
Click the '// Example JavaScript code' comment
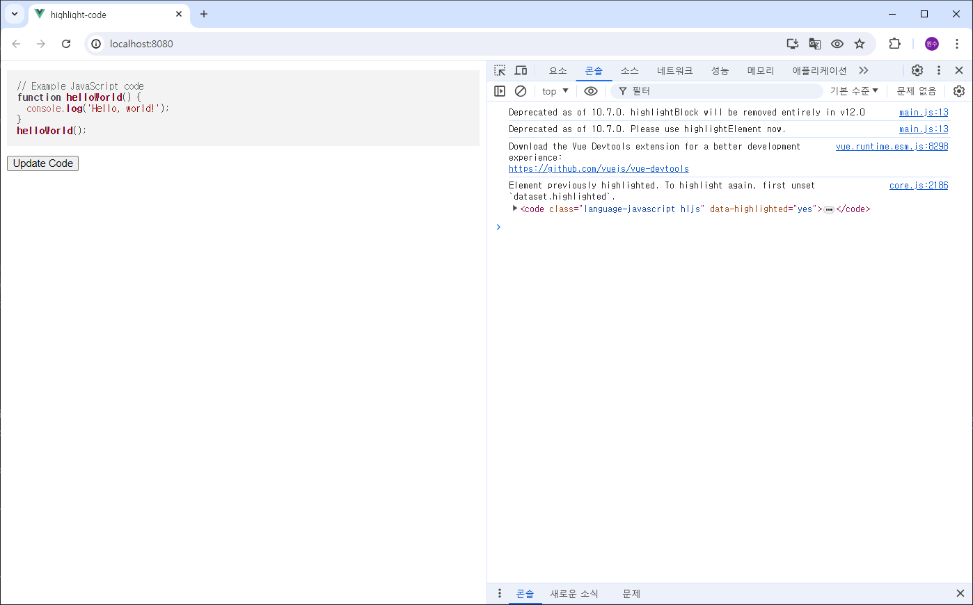tap(80, 86)
